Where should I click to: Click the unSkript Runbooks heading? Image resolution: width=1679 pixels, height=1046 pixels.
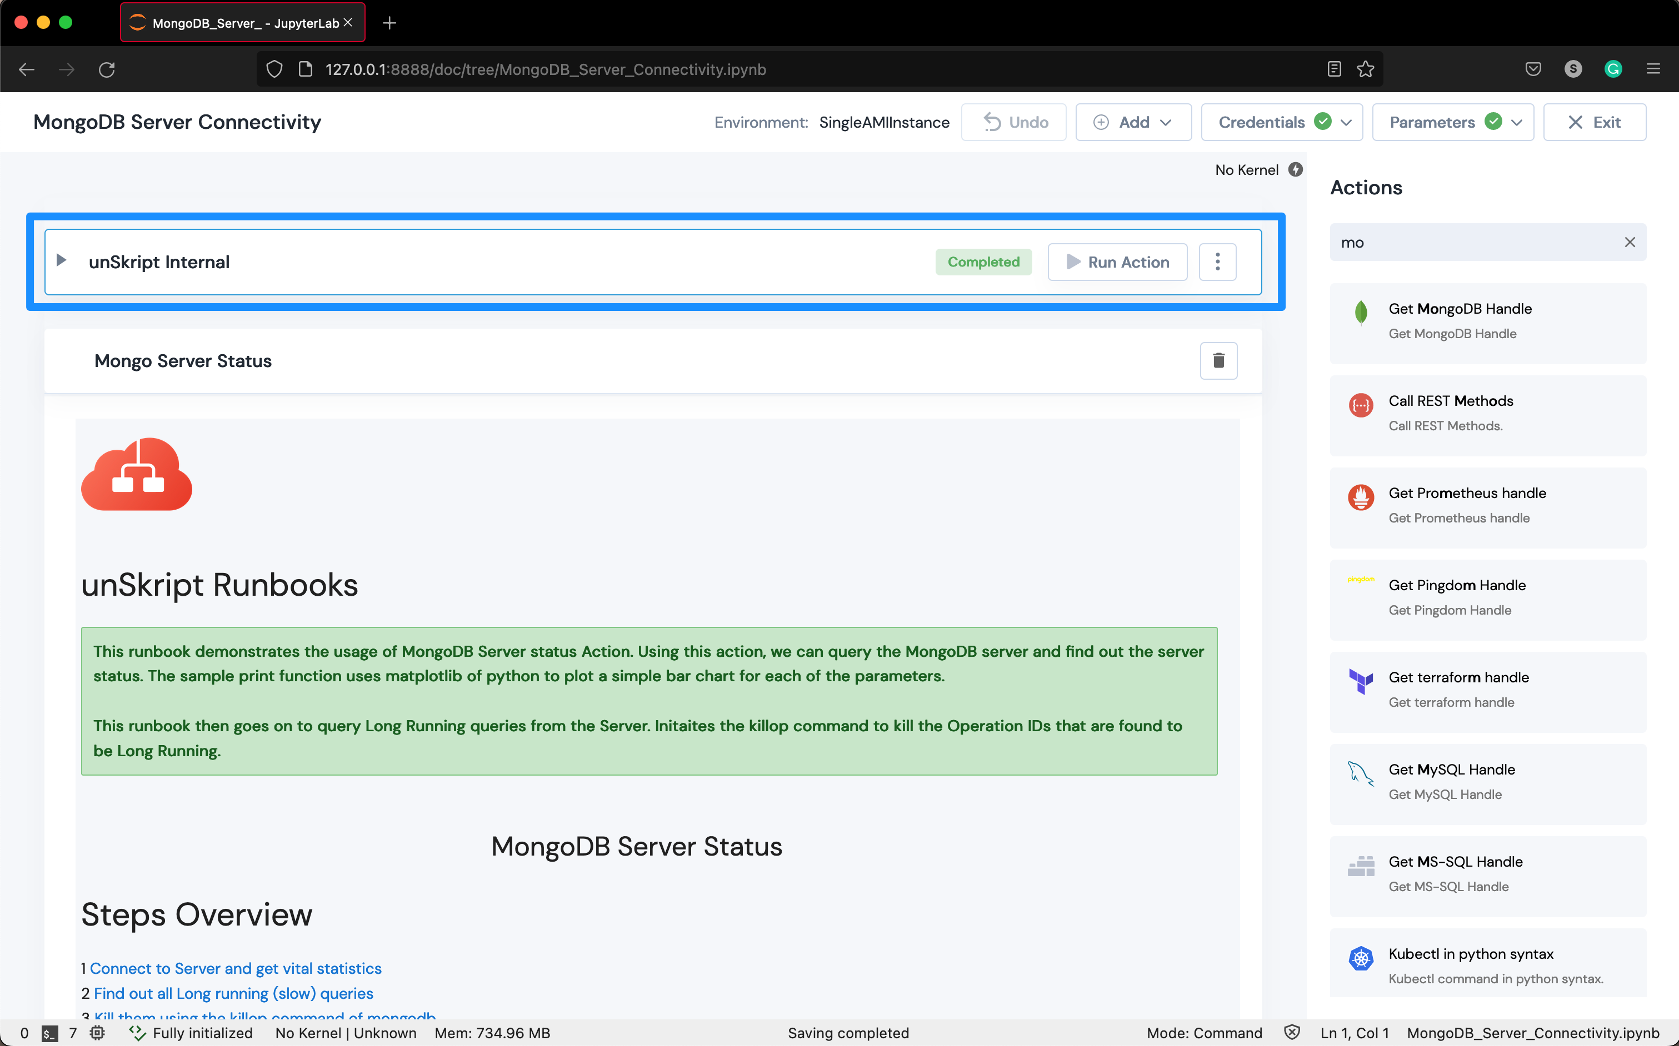pos(219,585)
